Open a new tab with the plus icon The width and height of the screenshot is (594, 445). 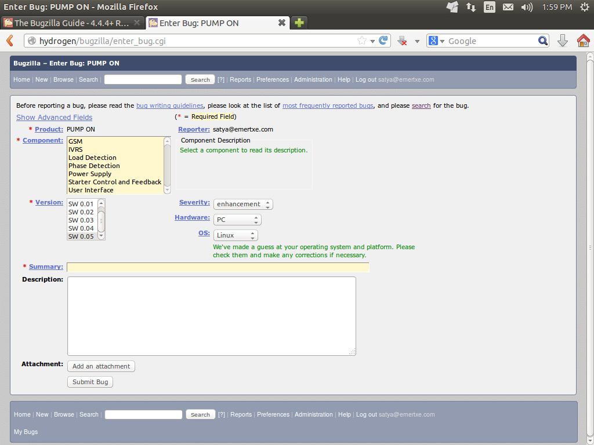pos(299,23)
